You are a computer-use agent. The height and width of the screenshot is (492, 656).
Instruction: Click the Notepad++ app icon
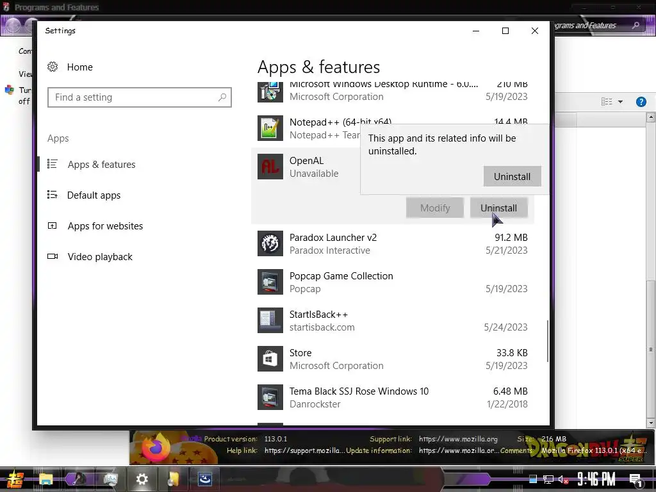coord(270,128)
